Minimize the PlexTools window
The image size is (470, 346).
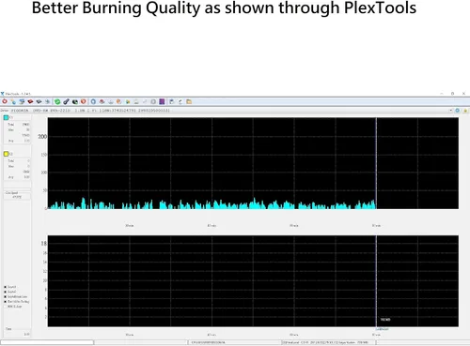coord(442,94)
